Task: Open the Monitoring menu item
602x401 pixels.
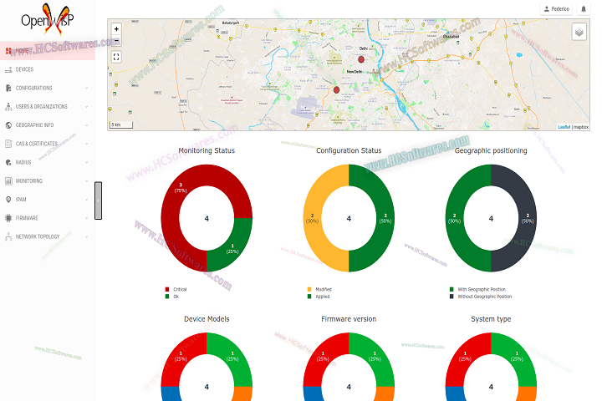Action: point(28,180)
